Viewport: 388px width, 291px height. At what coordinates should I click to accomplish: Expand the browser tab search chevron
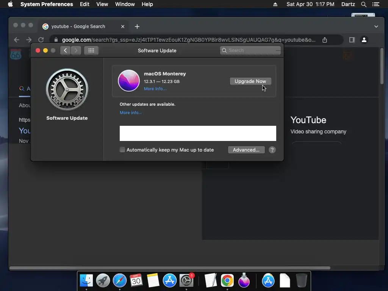click(376, 27)
